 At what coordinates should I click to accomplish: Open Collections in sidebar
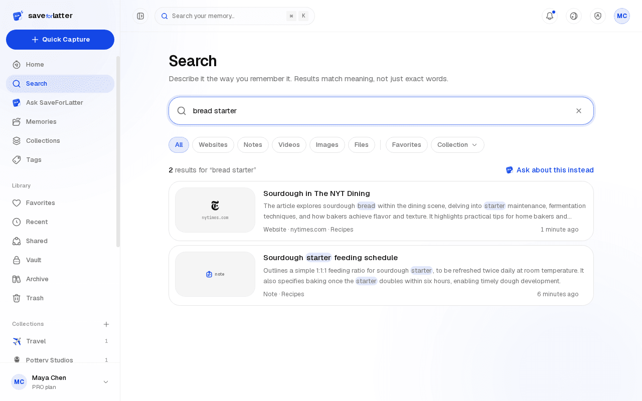pos(60,141)
